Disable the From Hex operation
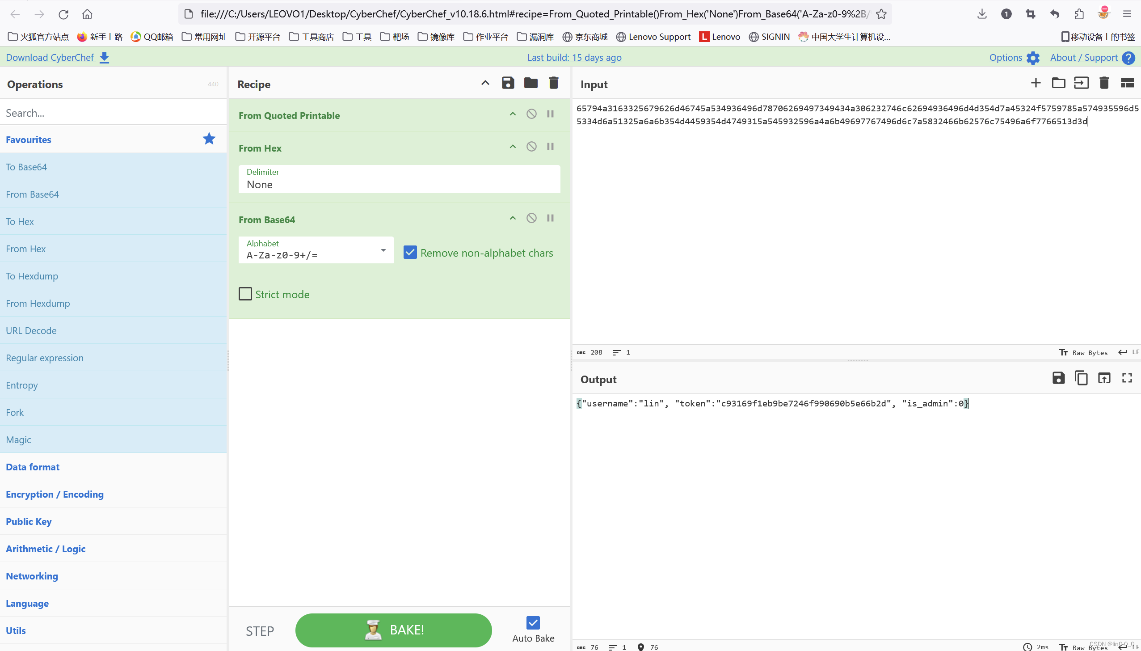1141x651 pixels. (x=531, y=147)
